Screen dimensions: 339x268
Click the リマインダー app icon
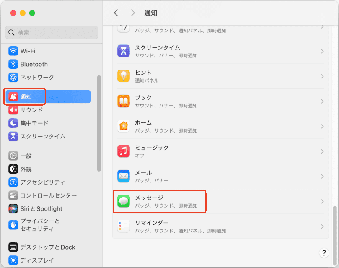point(124,226)
